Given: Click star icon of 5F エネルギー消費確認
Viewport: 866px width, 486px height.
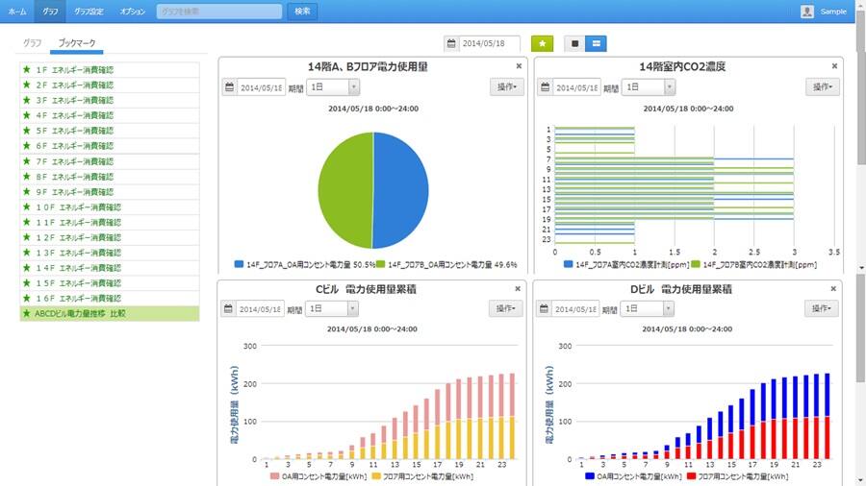Looking at the screenshot, I should coord(27,131).
